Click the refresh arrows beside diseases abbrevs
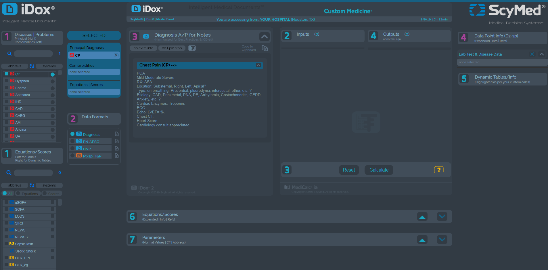Viewport: 548px width, 270px height. [32, 66]
